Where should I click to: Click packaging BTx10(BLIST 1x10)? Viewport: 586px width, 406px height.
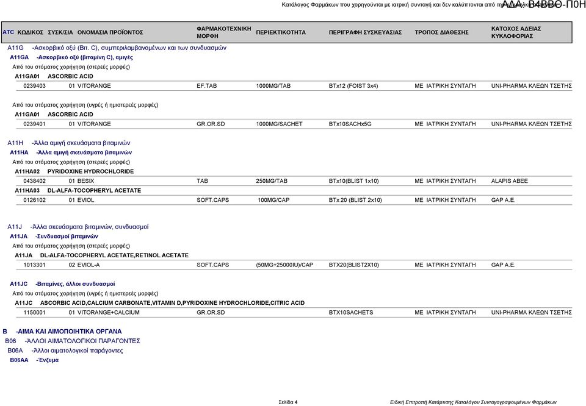point(353,181)
